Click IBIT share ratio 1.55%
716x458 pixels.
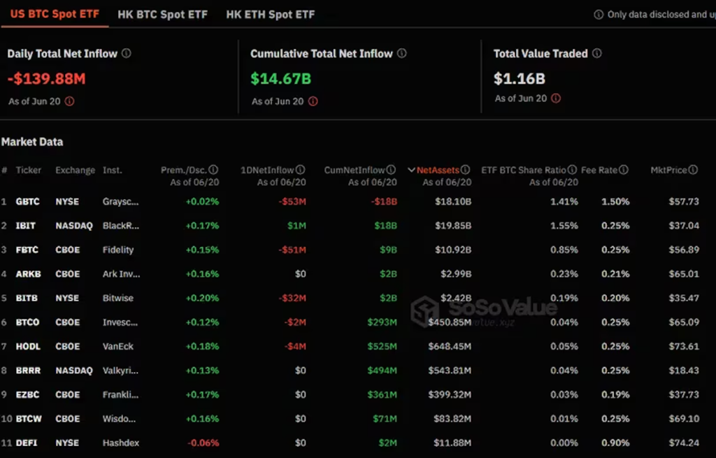tap(564, 226)
